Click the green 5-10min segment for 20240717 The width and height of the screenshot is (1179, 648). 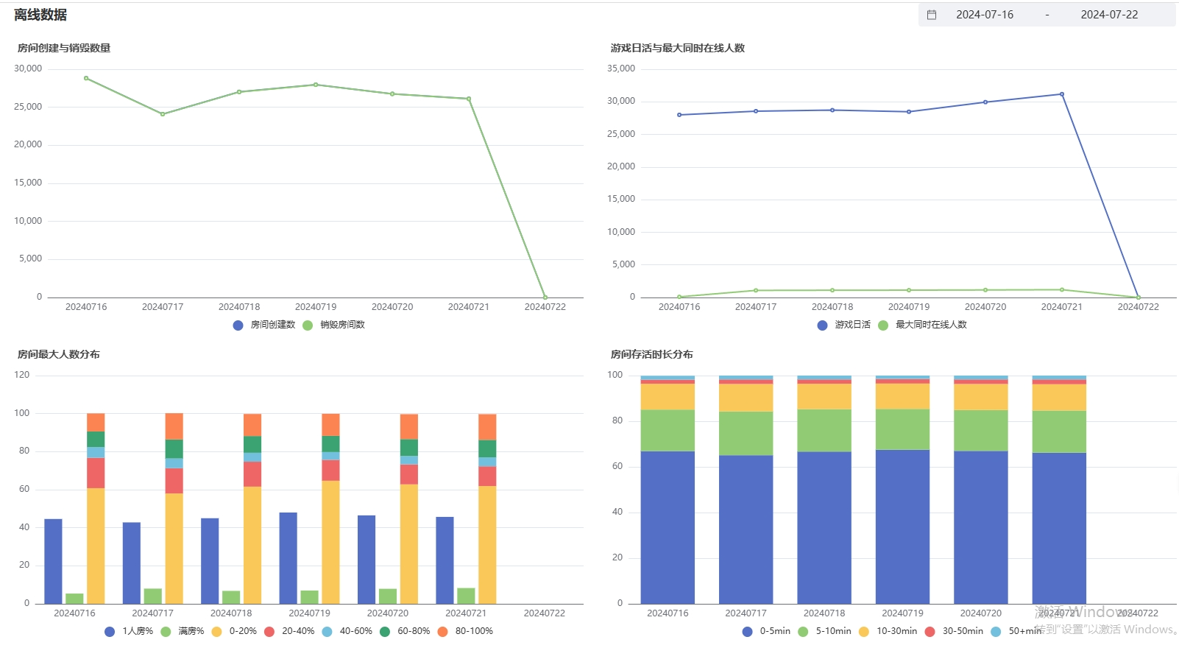[746, 434]
